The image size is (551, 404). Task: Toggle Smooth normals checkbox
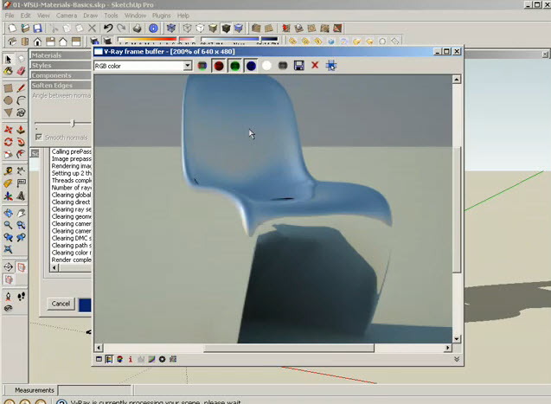point(39,137)
